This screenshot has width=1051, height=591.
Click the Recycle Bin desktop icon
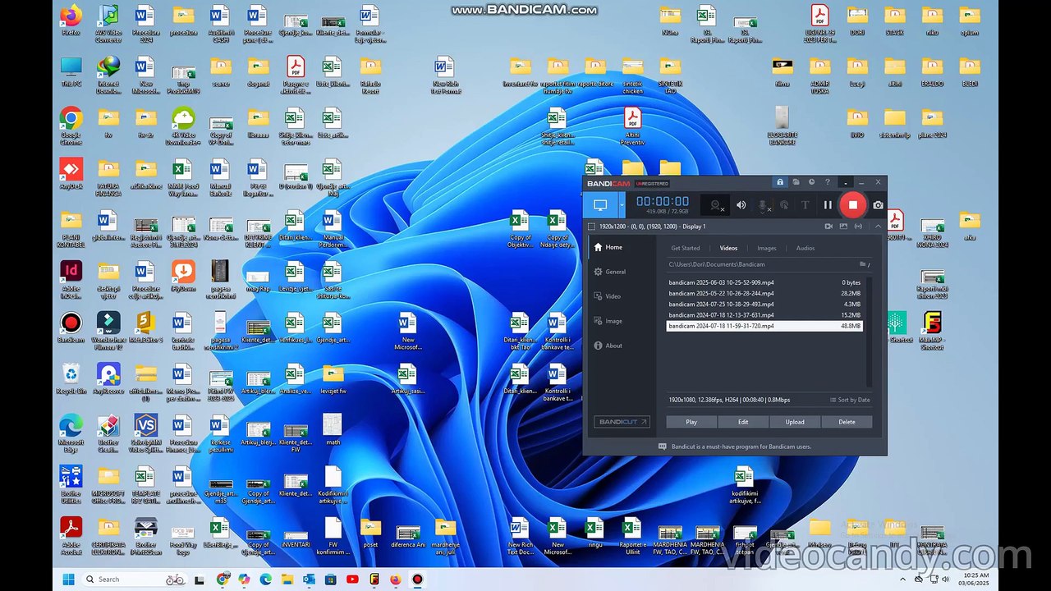click(71, 378)
